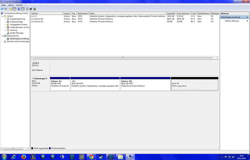
Task: Open Firefox from the taskbar
Action: click(23, 157)
